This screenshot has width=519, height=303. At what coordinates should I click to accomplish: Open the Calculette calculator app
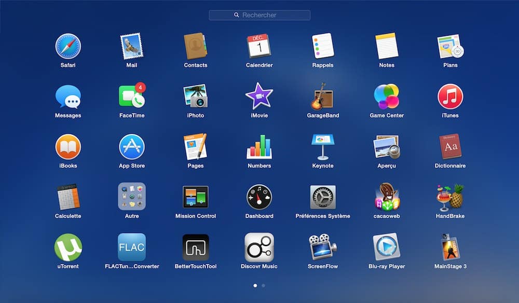tap(68, 197)
